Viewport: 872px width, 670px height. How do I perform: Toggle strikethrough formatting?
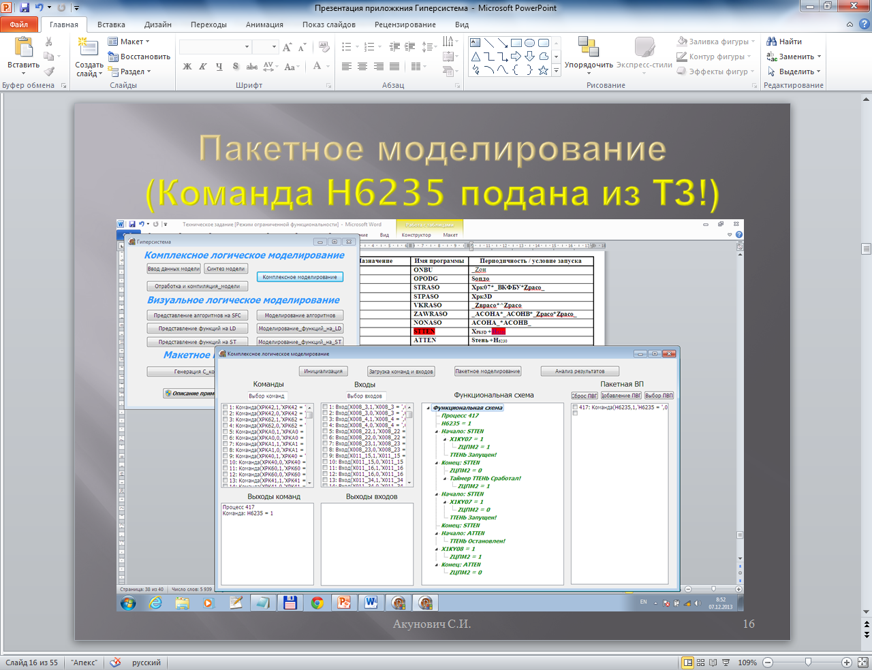pos(251,67)
